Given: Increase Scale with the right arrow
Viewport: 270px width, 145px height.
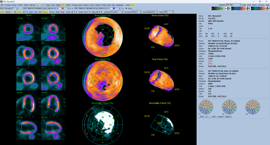Looking at the screenshot, I should click(90, 12).
